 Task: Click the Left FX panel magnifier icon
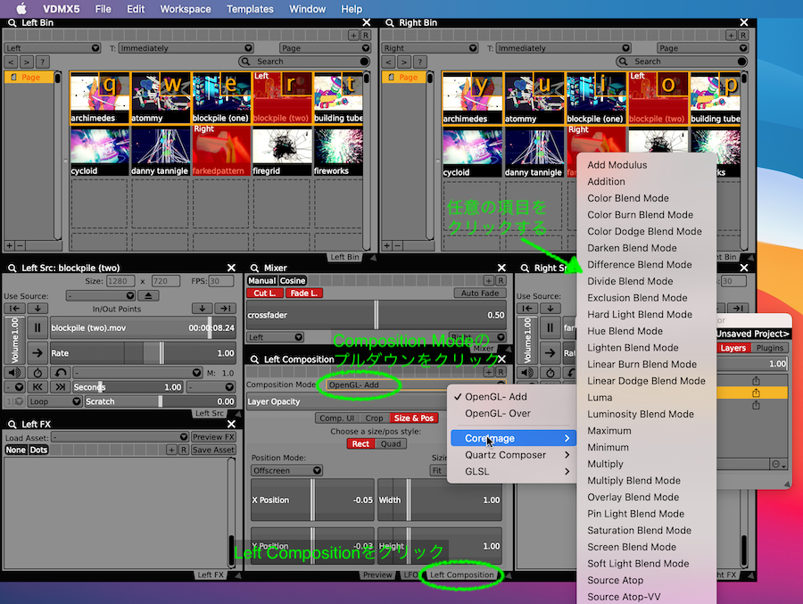[x=12, y=424]
